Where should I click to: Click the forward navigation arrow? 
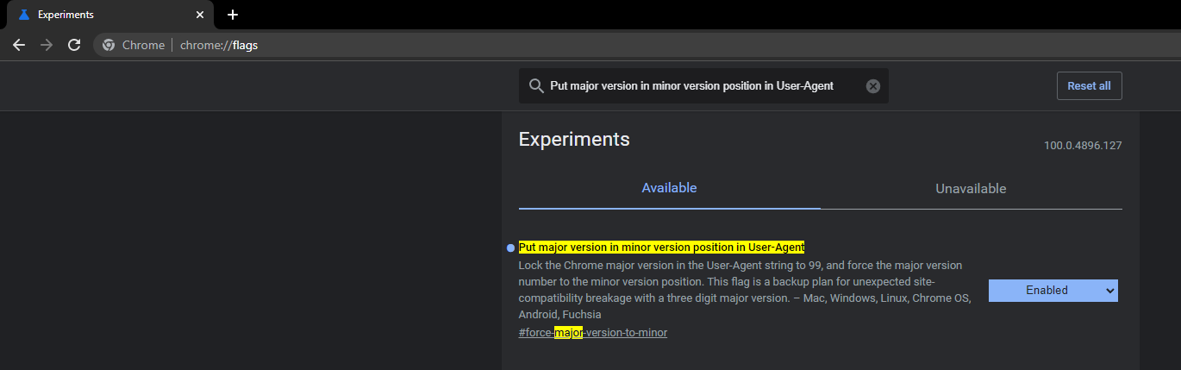tap(47, 45)
